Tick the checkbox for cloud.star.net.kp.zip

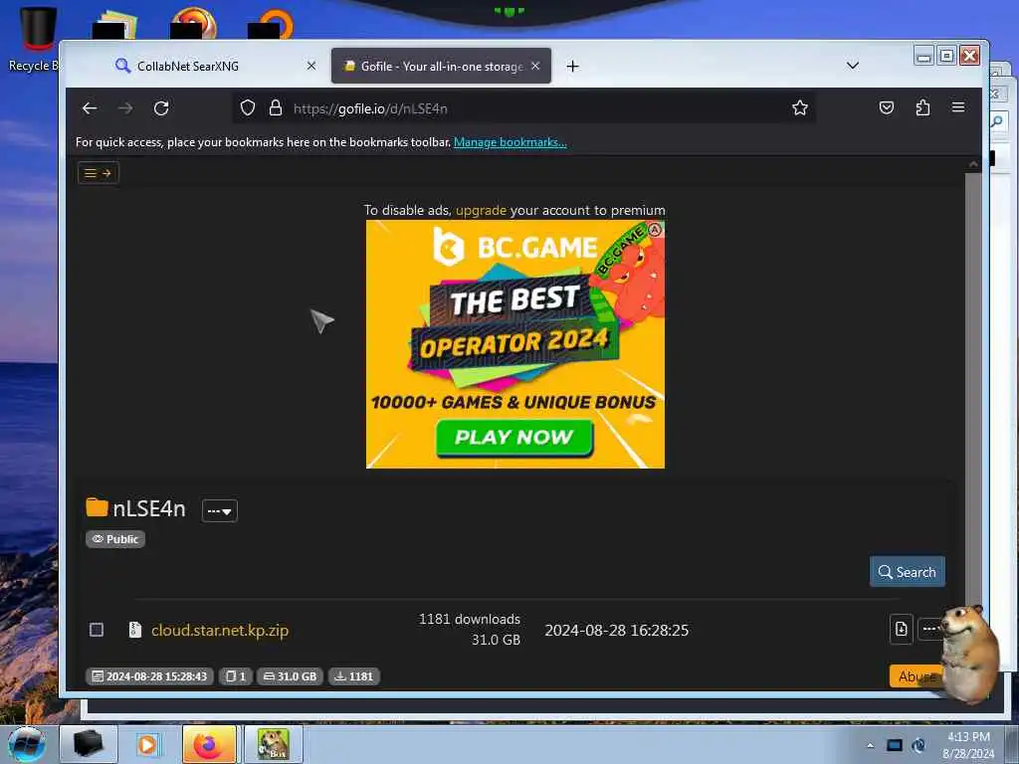pyautogui.click(x=97, y=630)
